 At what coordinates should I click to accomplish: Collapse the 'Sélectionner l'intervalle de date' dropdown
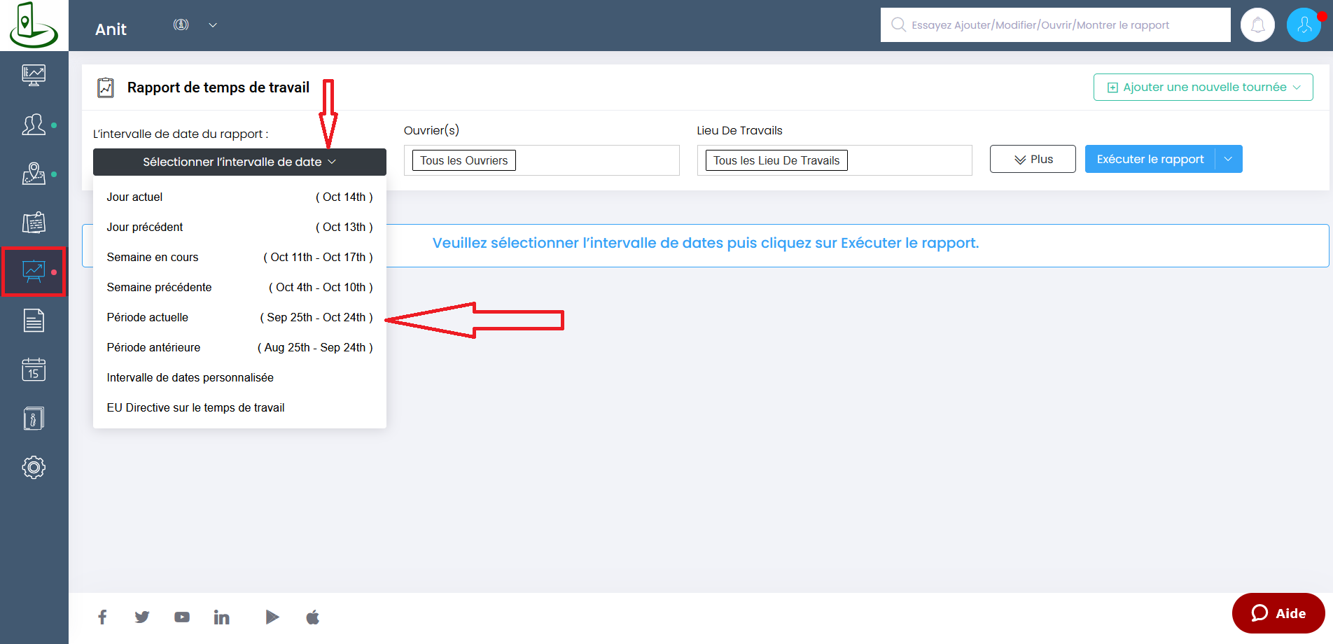coord(239,162)
